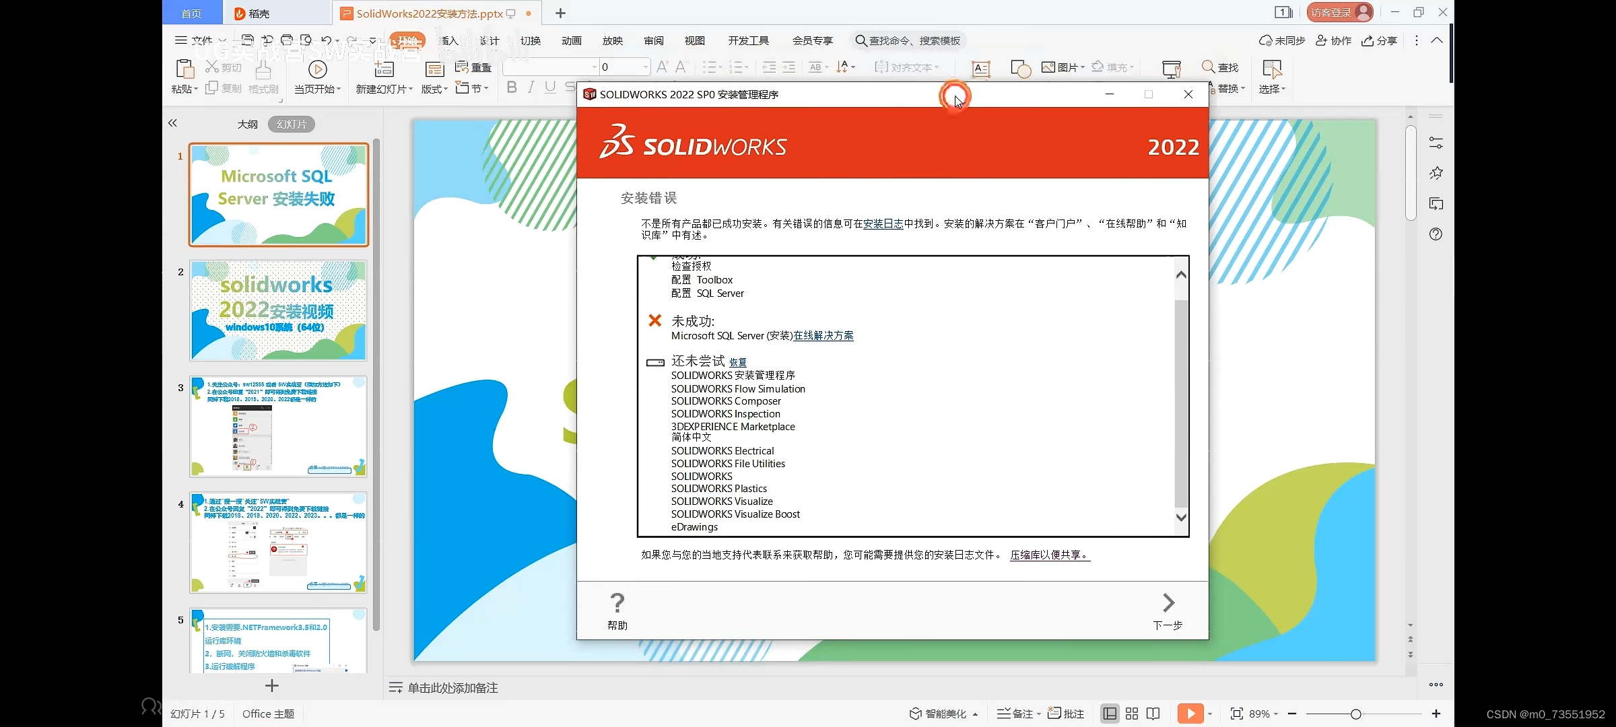Screen dimensions: 1616x727
Task: Switch to the 大纲 outline tab
Action: click(247, 124)
